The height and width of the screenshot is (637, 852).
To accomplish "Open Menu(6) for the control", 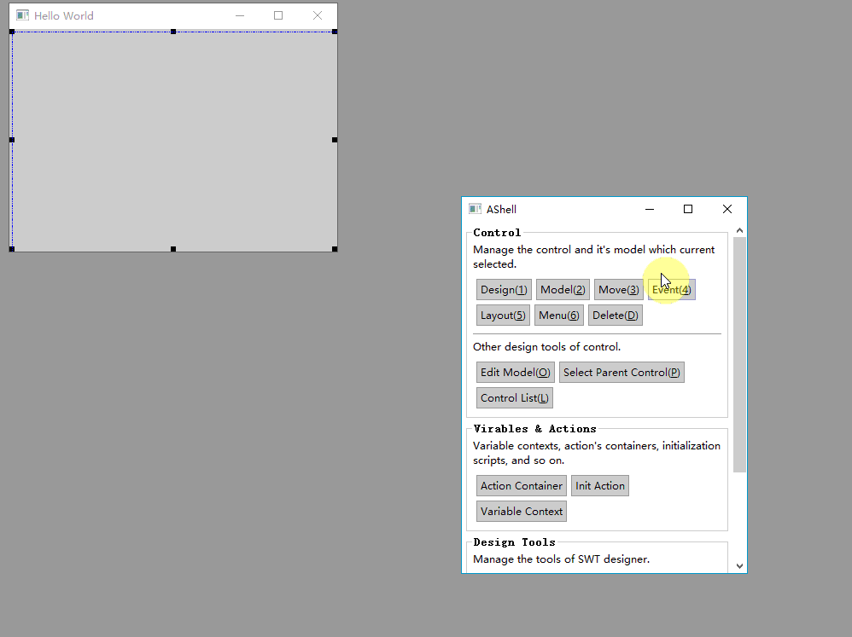I will click(558, 316).
